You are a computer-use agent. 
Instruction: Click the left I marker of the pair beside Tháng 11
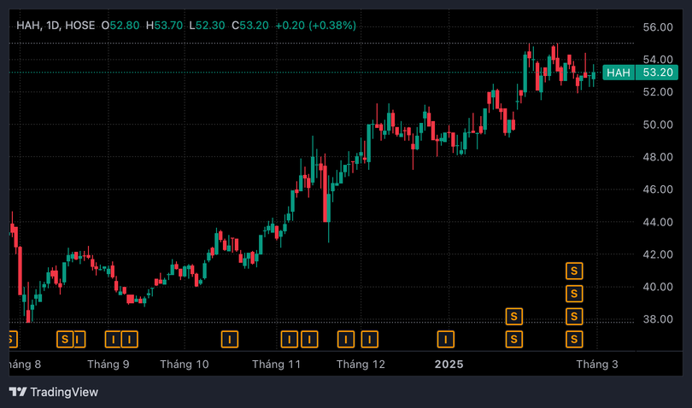point(289,340)
